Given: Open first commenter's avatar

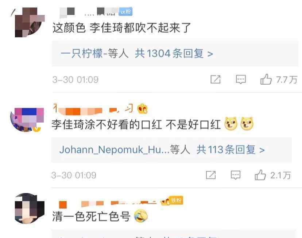Looking at the screenshot, I should (x=28, y=22).
